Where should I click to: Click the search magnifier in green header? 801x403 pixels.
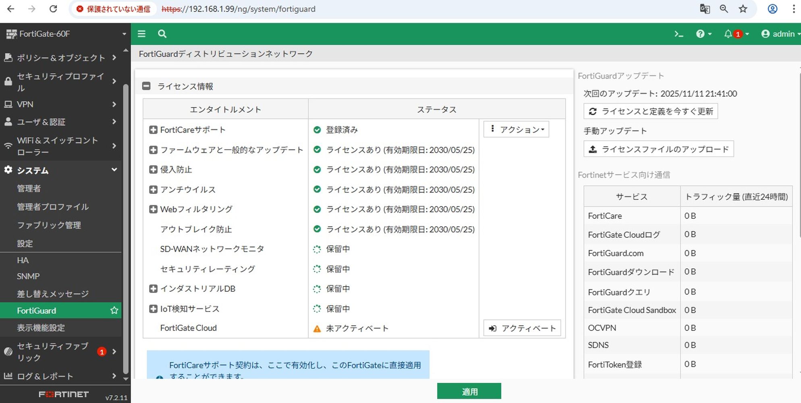point(162,34)
